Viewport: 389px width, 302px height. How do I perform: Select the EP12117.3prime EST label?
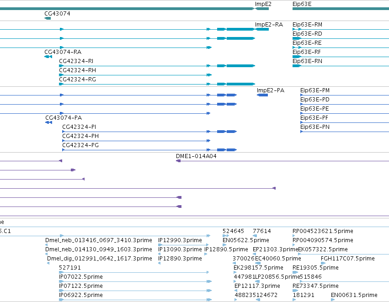[x=257, y=286]
